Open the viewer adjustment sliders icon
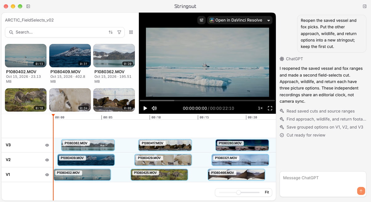This screenshot has width=371, height=202. (x=202, y=20)
